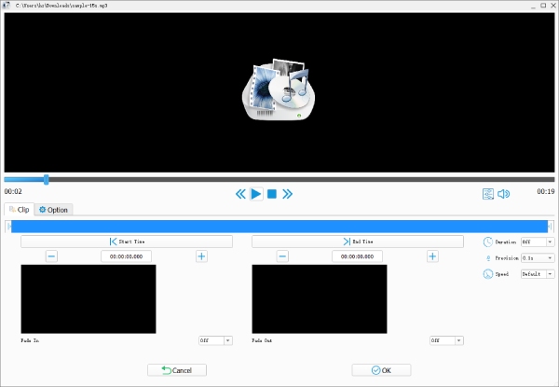Click the Duration clock icon

[x=487, y=242]
